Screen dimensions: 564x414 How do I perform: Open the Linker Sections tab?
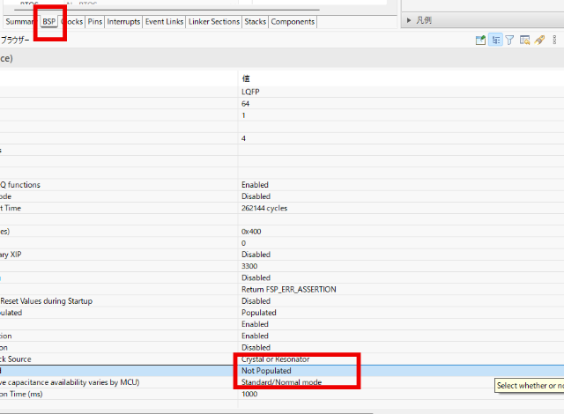pos(214,22)
